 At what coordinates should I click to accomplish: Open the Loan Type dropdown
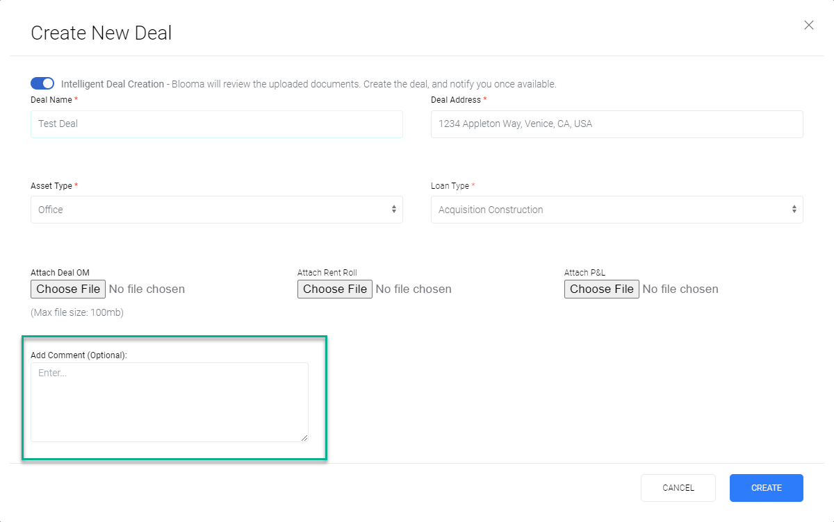click(617, 210)
